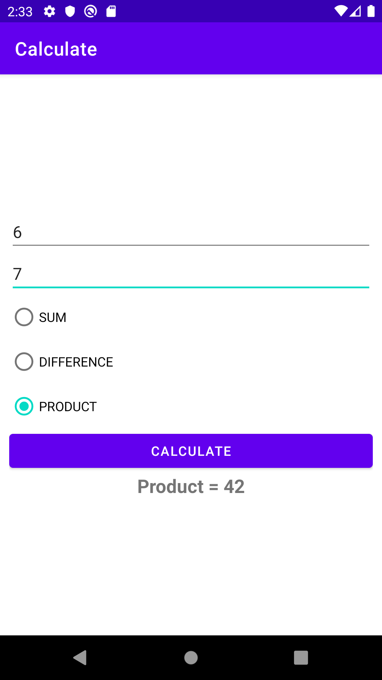Screen dimensions: 382x680
Task: Click the shield icon in the status bar
Action: (x=70, y=12)
